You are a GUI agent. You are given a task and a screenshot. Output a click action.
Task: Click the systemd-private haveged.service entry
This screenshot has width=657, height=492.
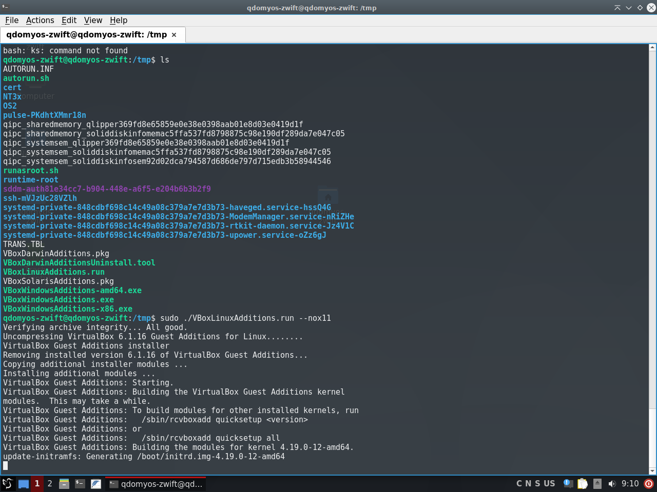(x=167, y=207)
